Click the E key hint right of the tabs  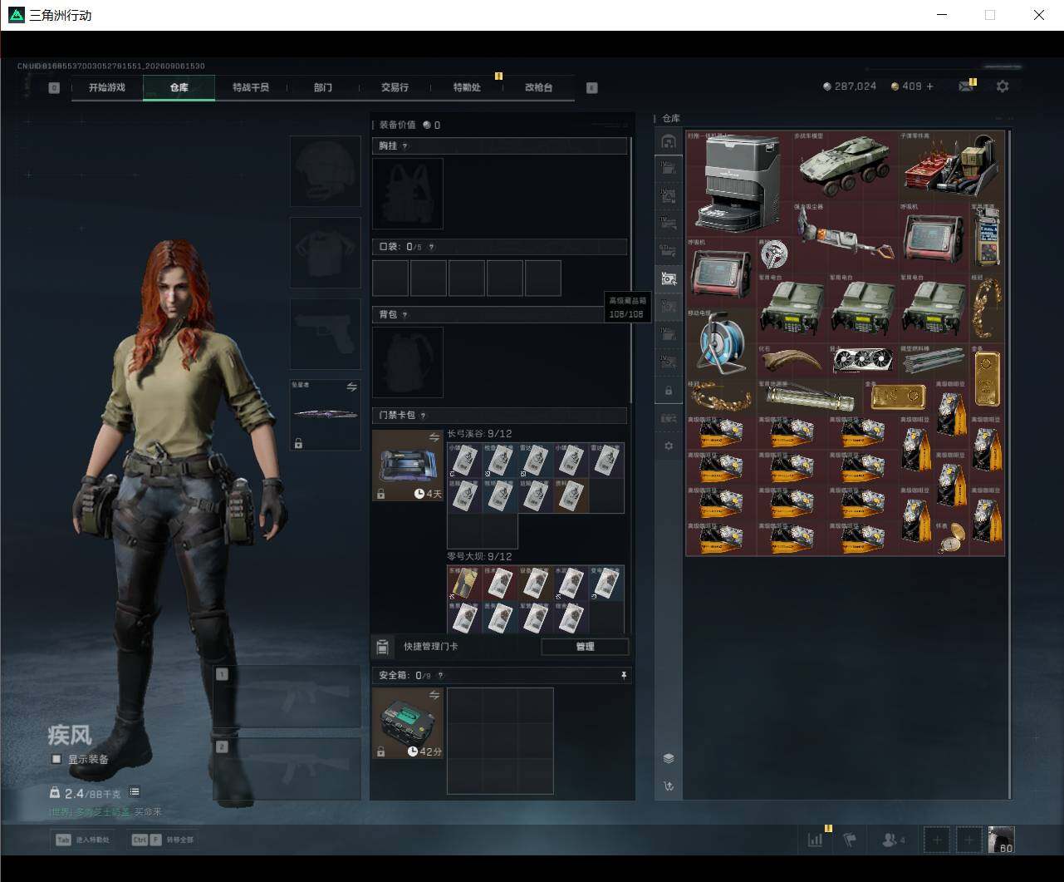click(x=592, y=87)
